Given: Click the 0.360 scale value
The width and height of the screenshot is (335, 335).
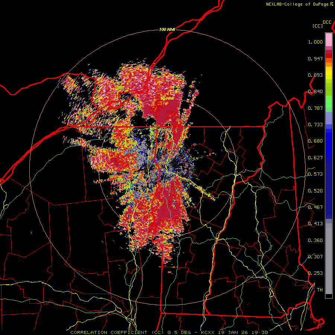Looking at the screenshot, I should click(x=315, y=240).
